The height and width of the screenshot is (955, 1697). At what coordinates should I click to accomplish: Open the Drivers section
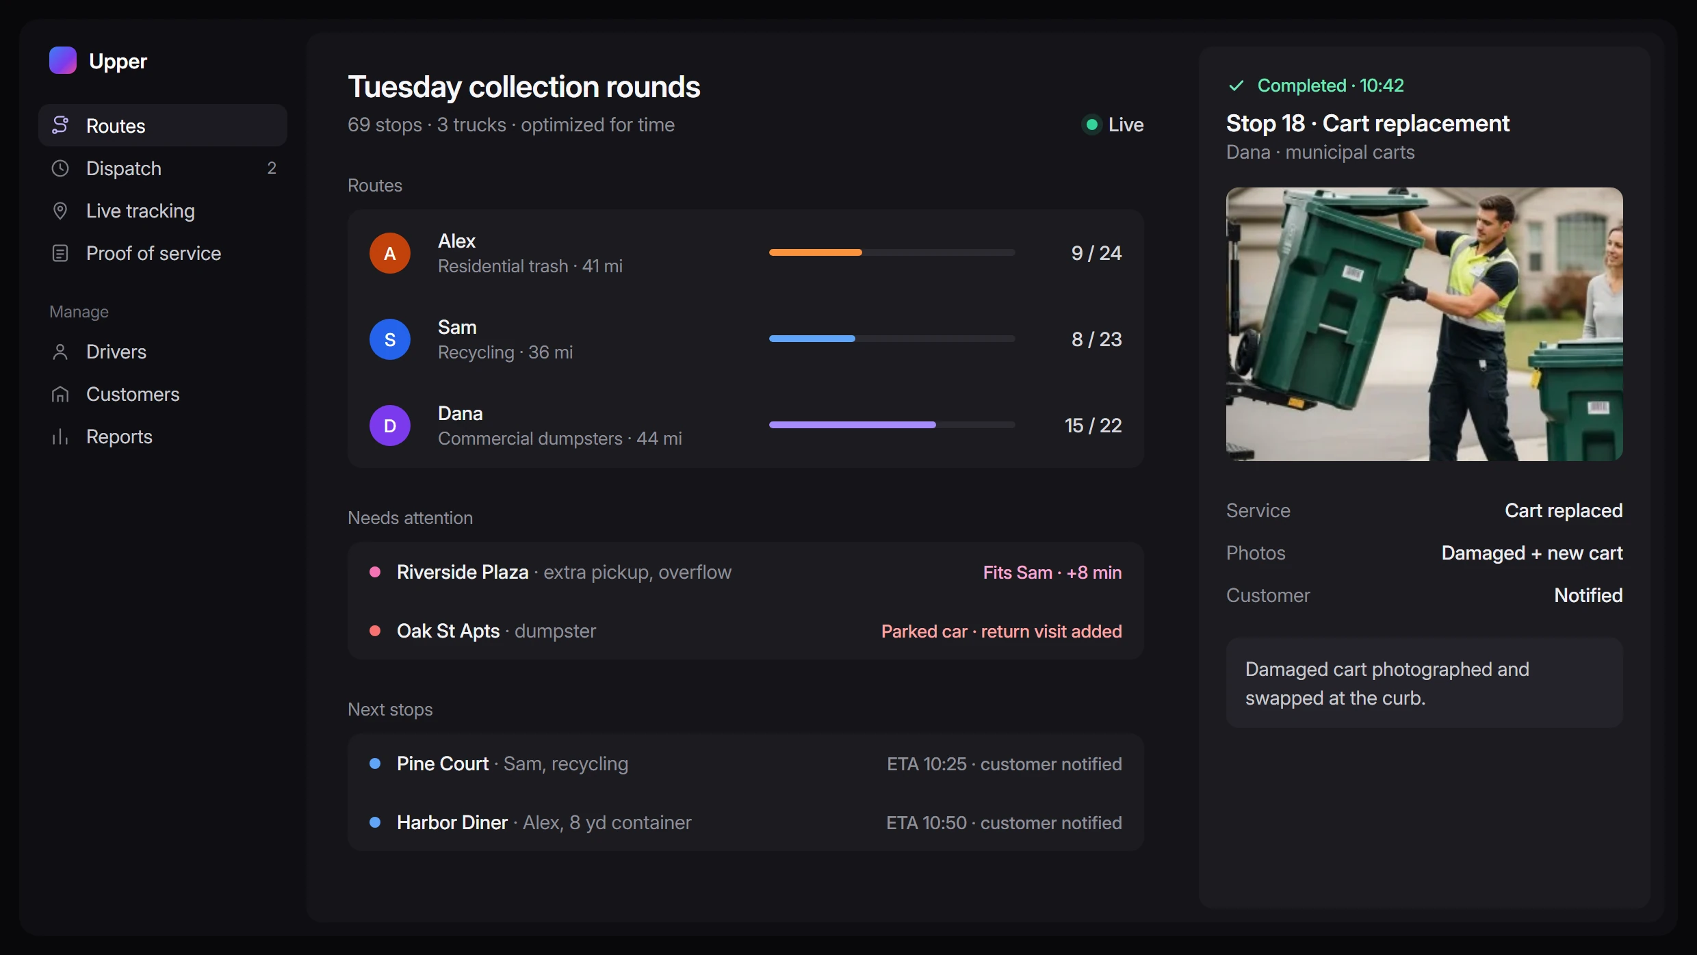pos(163,352)
